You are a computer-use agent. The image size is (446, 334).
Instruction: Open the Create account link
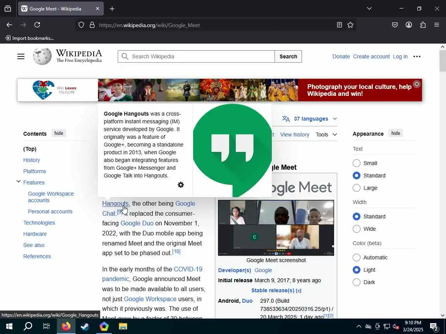(371, 56)
